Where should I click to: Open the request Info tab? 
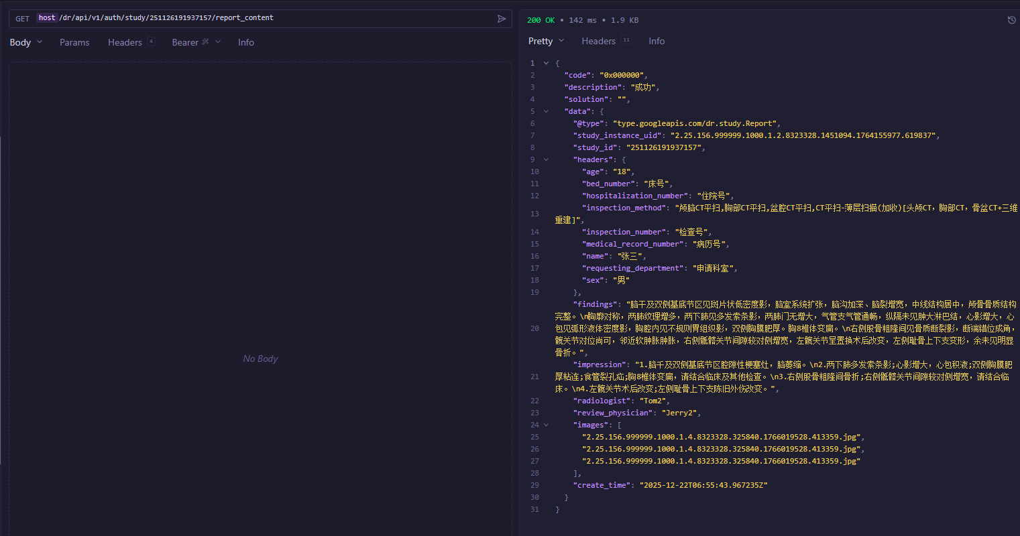(246, 42)
